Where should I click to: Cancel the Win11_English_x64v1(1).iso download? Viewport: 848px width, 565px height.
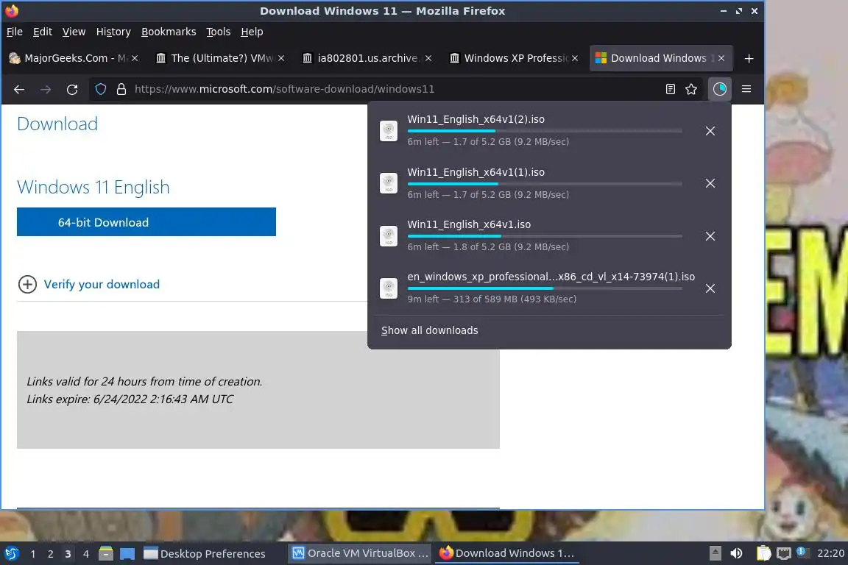(x=710, y=183)
